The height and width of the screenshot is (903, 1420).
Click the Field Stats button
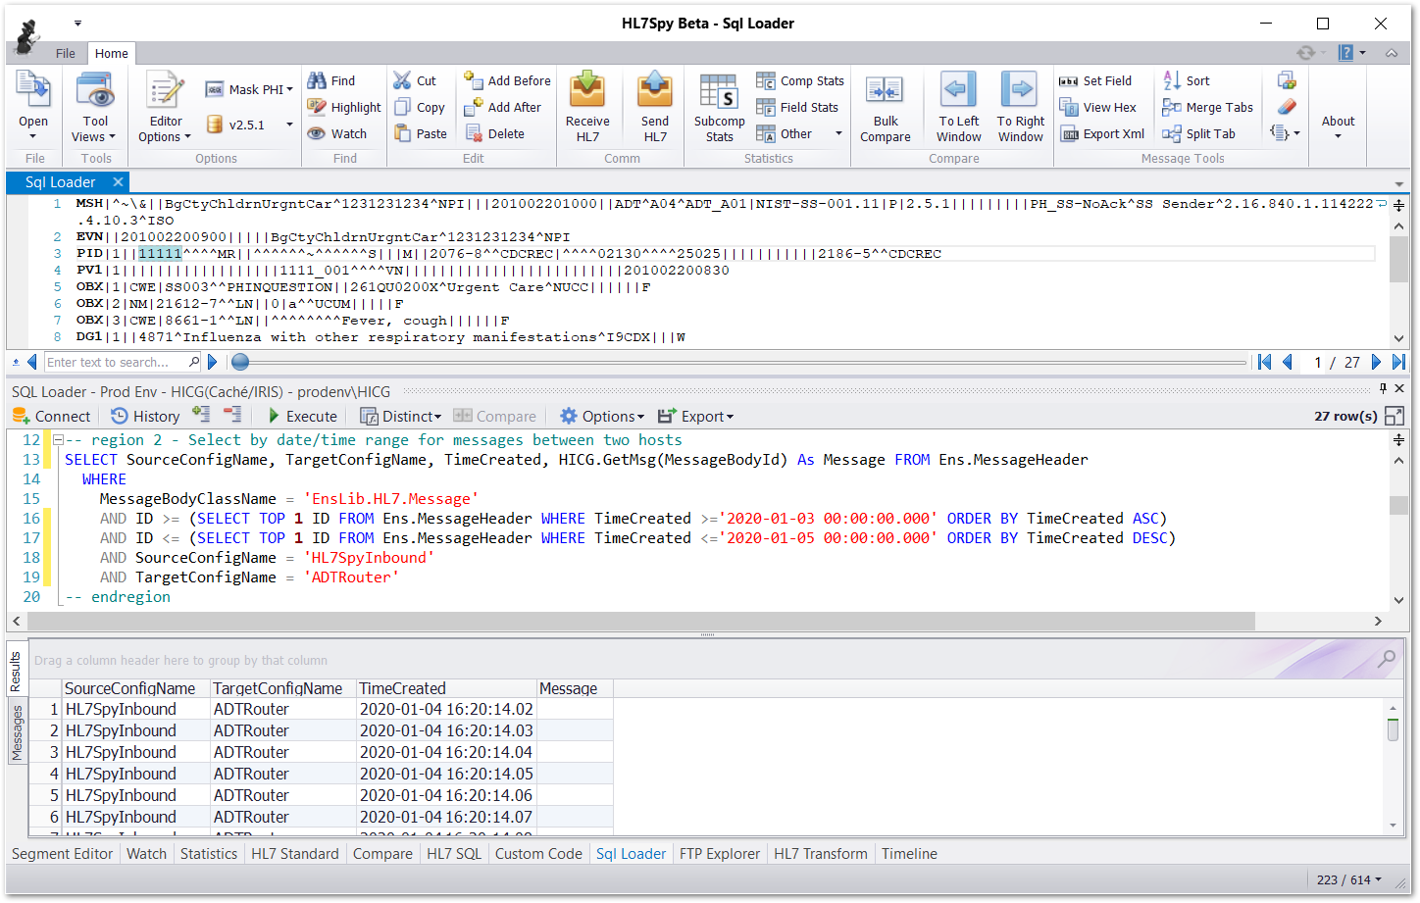coord(797,107)
